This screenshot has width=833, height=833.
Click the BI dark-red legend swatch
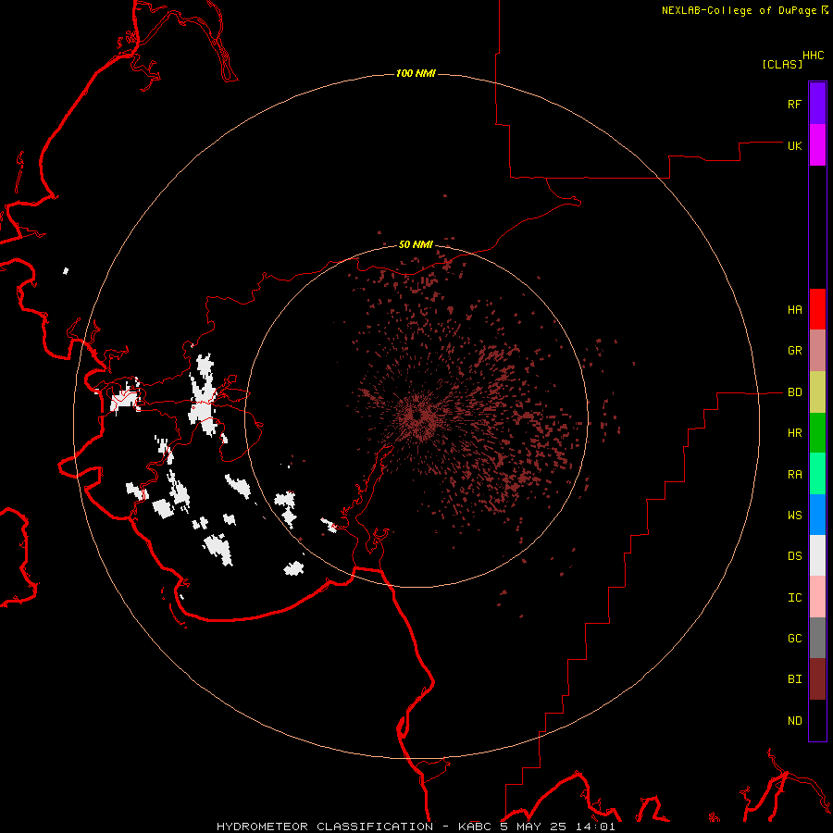click(817, 679)
